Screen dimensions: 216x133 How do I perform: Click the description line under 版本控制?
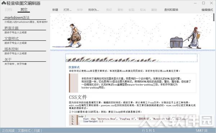pos(15,53)
